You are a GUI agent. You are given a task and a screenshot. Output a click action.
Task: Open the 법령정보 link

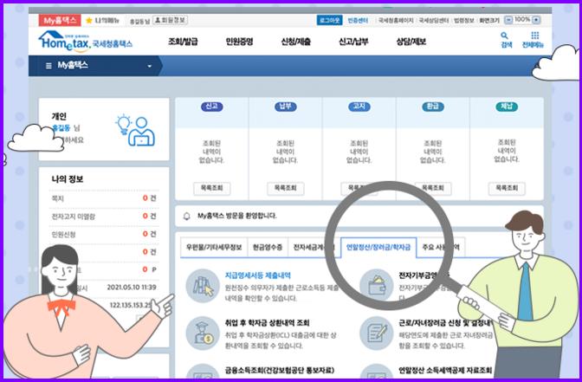pyautogui.click(x=464, y=21)
